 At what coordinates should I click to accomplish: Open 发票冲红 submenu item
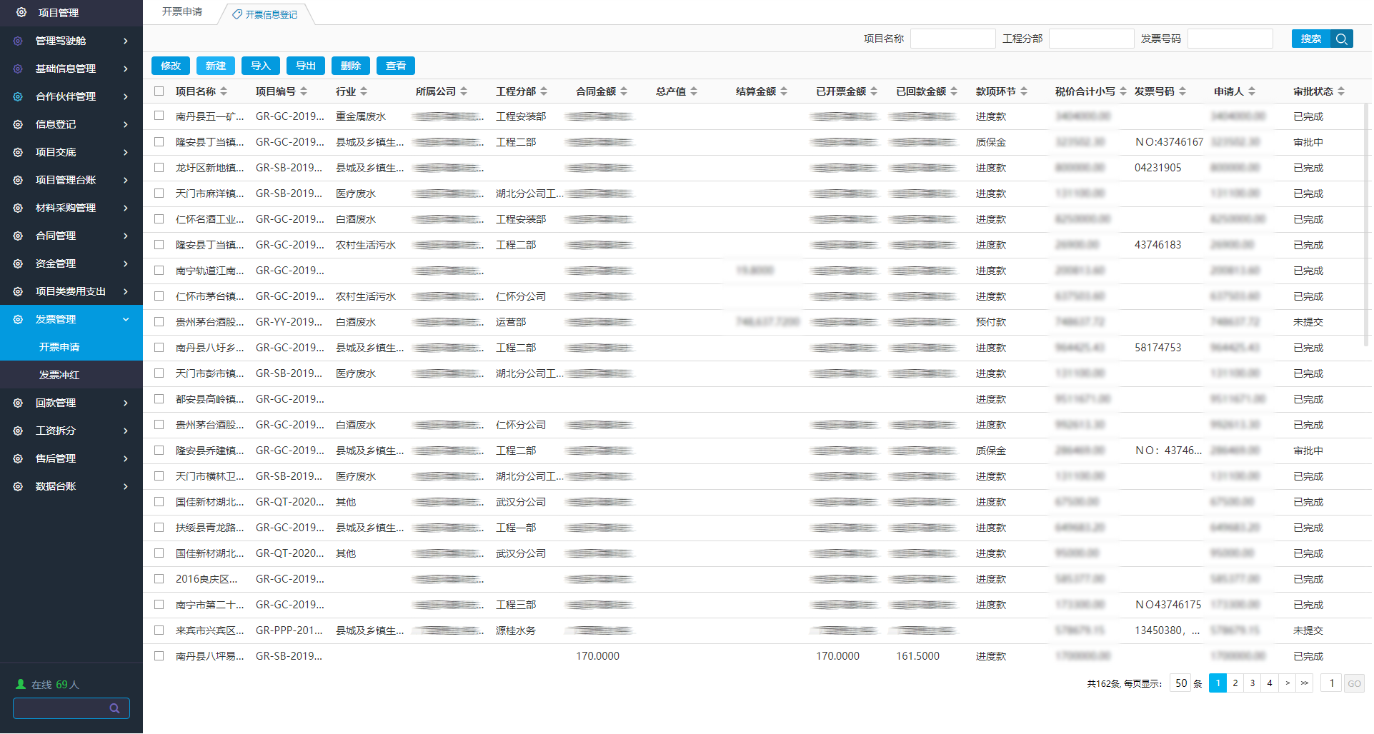click(x=59, y=375)
